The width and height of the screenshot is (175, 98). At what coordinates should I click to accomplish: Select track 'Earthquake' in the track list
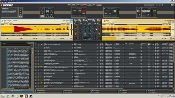tap(47, 78)
